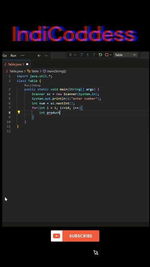Restart debugging with the green arrow icon

tap(100, 55)
